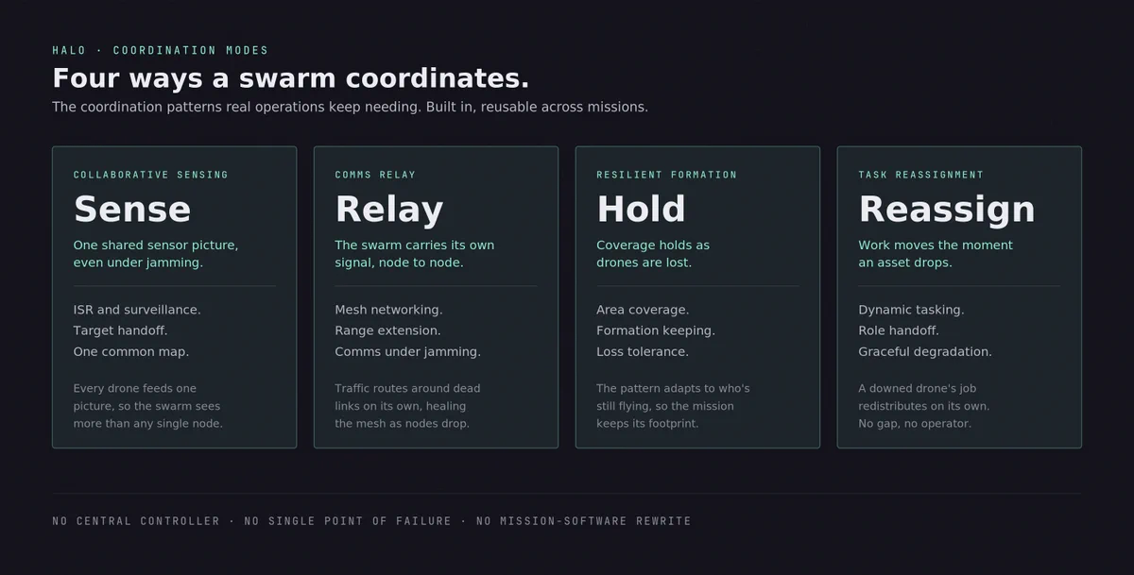The height and width of the screenshot is (575, 1134).
Task: Select the 'TASK REASSIGNMENT' card label
Action: pyautogui.click(x=921, y=175)
